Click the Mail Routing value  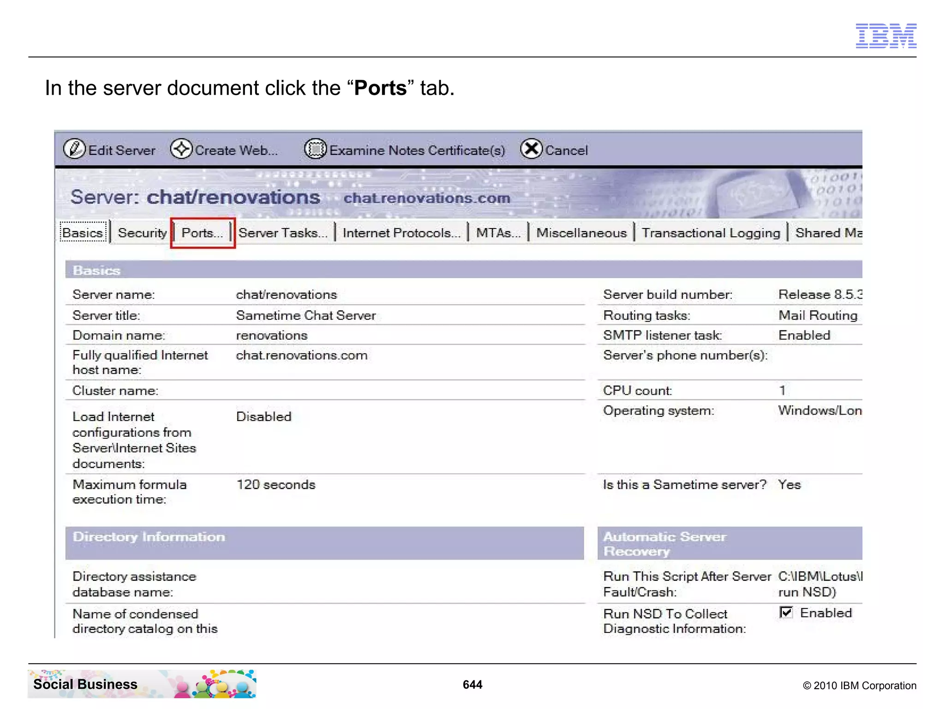[x=818, y=316]
